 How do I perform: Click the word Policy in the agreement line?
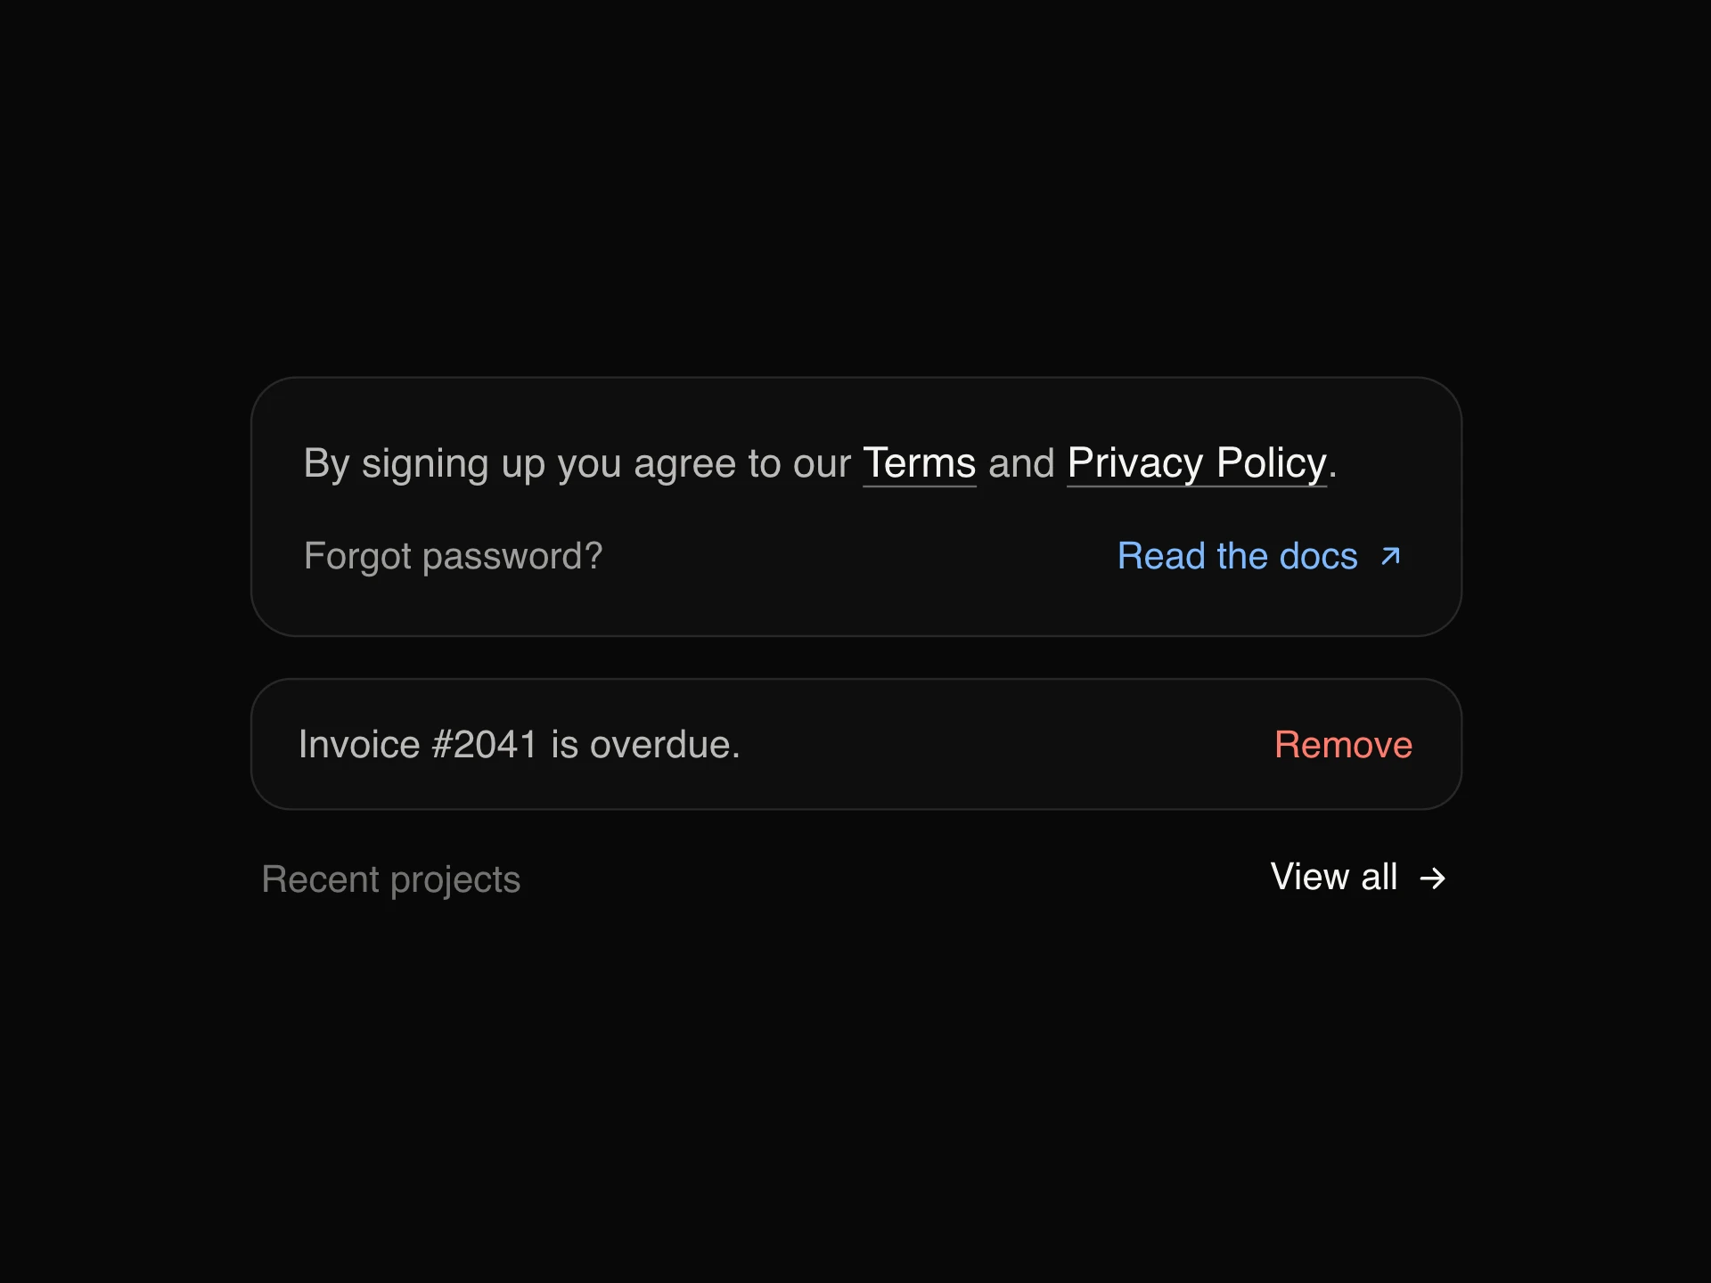coord(1272,463)
